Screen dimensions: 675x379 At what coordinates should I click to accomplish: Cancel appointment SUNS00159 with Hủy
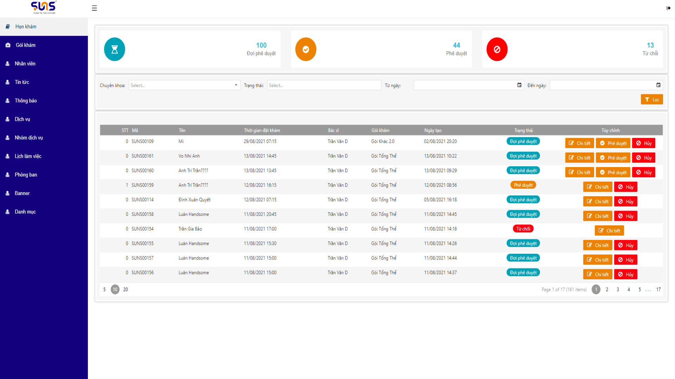(625, 187)
